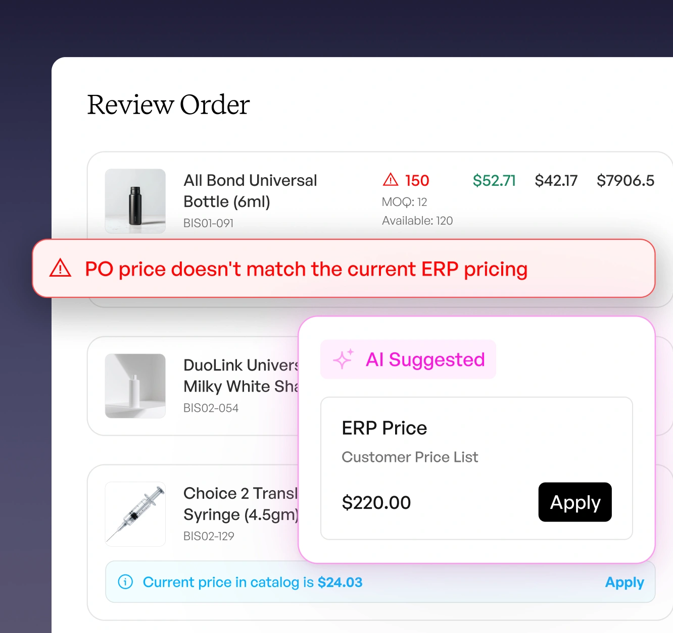Click the red warning triangle beside quantity 150
Image resolution: width=673 pixels, height=633 pixels.
coord(391,180)
